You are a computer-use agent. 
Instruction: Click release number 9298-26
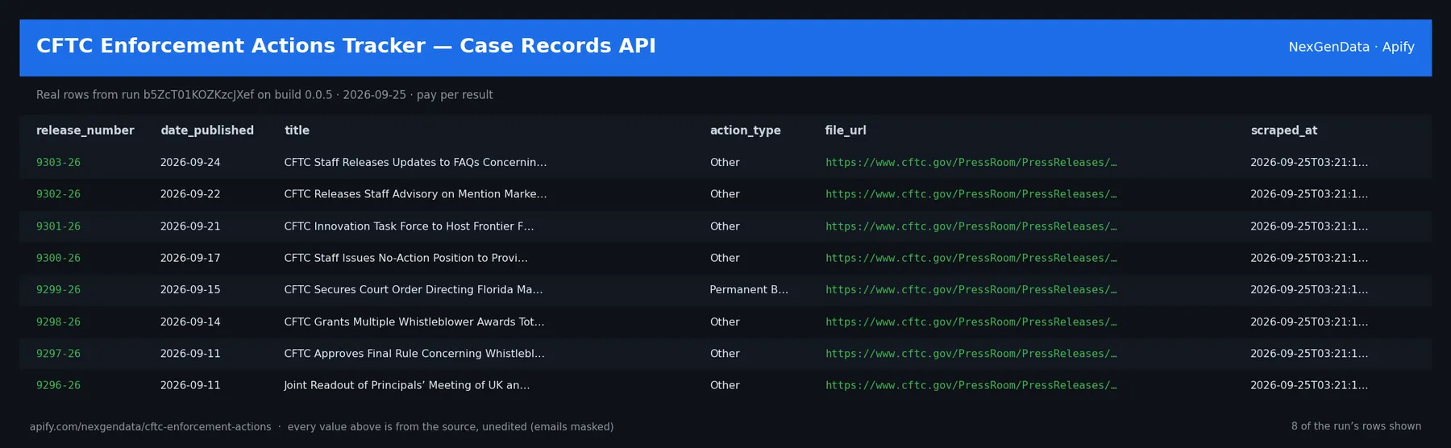pyautogui.click(x=58, y=321)
